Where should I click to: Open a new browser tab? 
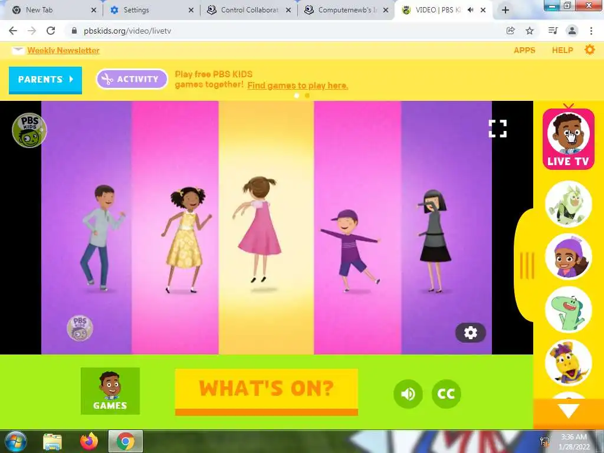tap(505, 10)
